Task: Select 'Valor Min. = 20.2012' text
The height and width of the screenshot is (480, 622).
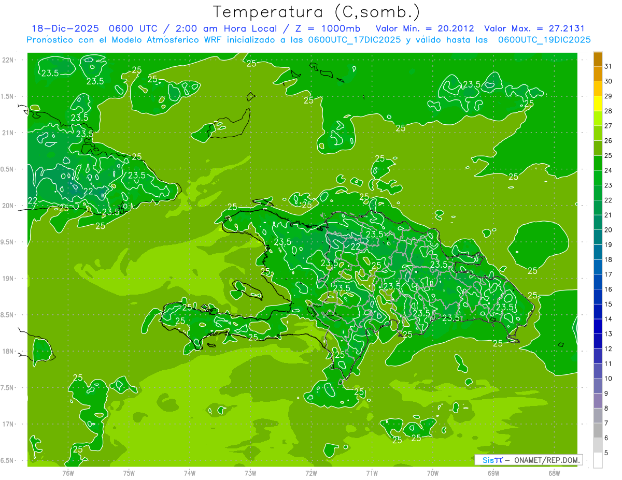Action: (x=425, y=28)
